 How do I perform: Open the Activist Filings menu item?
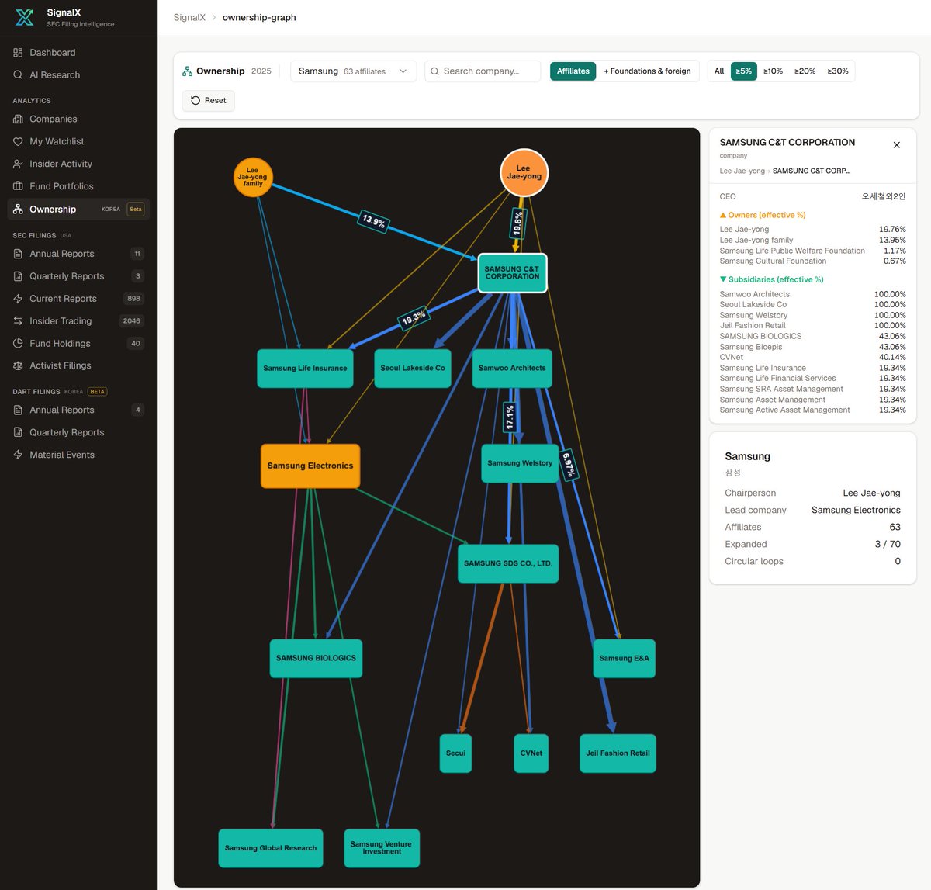point(78,366)
